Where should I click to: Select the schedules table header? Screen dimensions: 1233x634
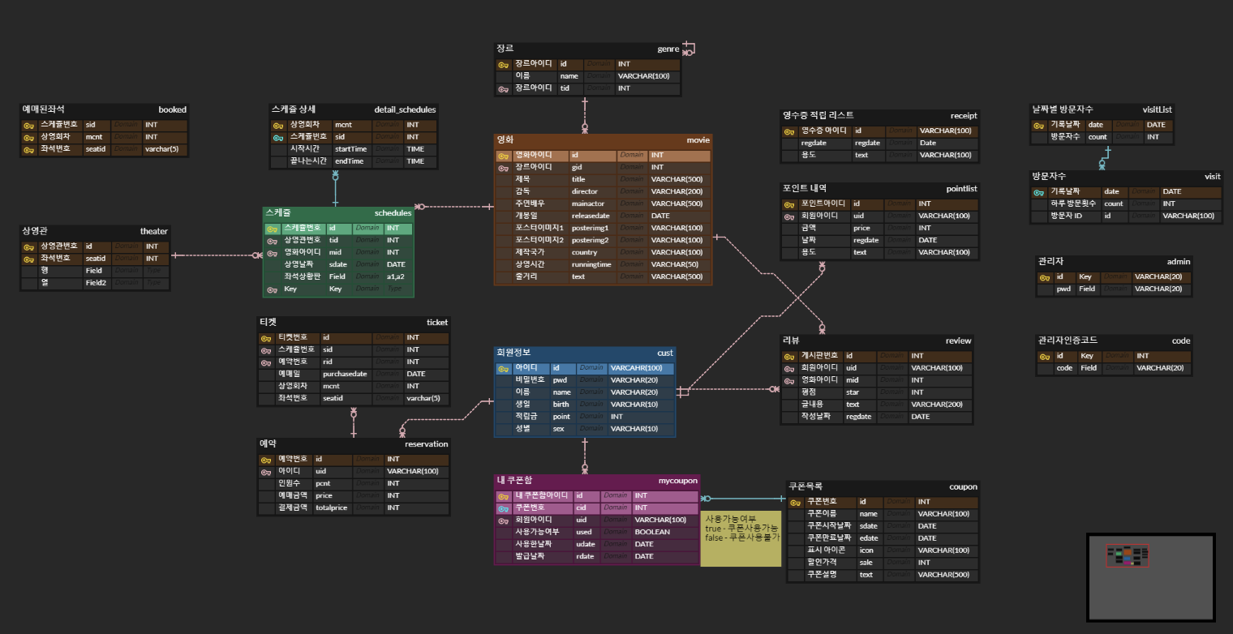(x=341, y=212)
